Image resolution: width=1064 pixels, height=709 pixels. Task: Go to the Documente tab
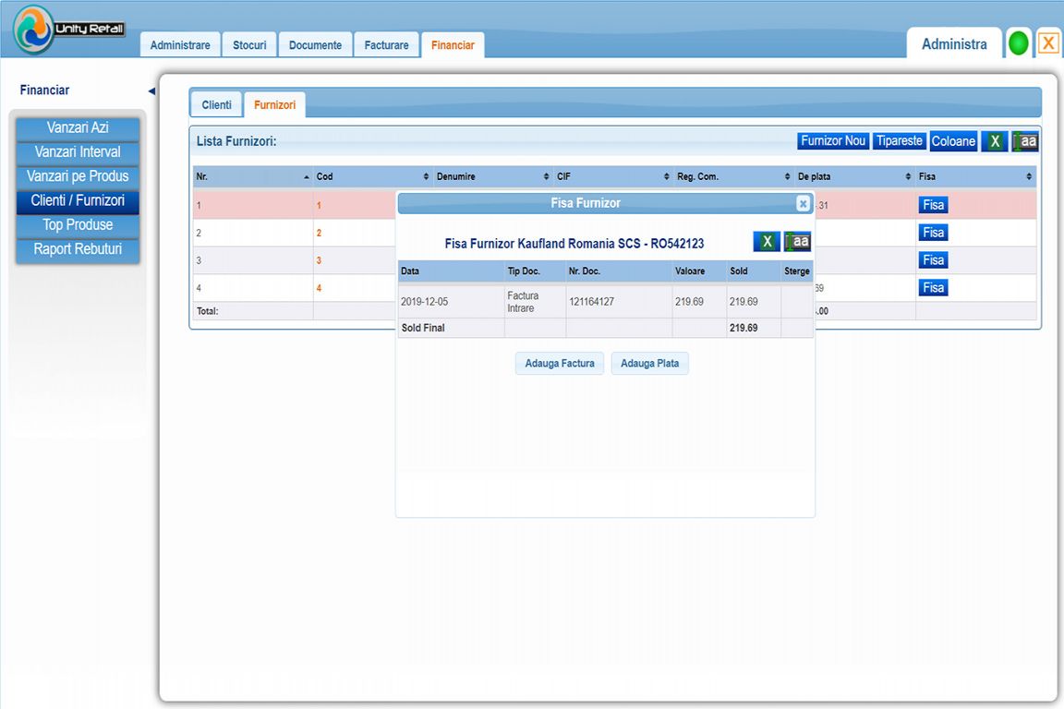(x=316, y=45)
